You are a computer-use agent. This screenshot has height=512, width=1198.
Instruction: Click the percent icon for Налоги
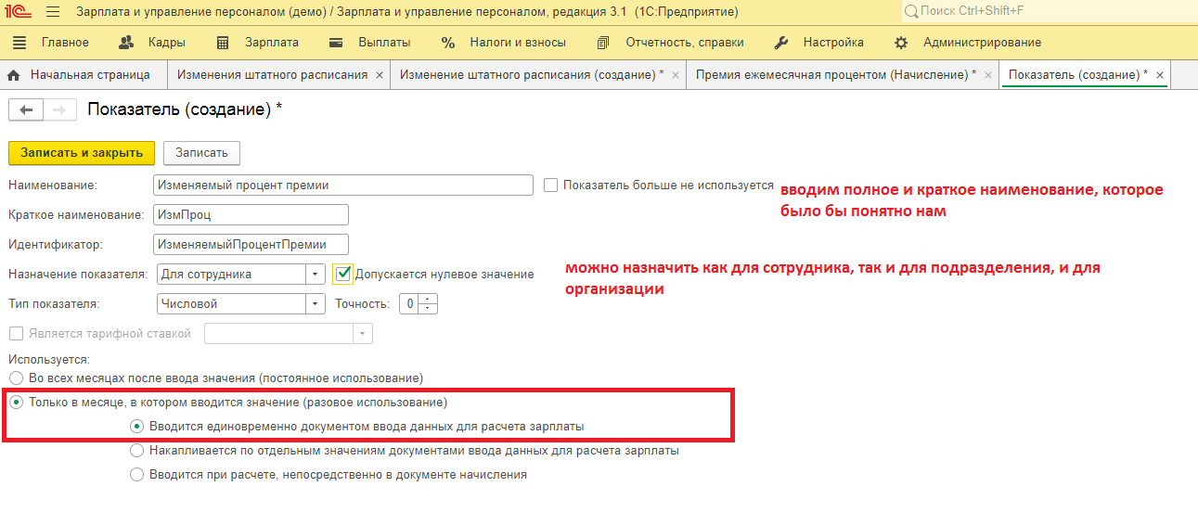point(448,43)
